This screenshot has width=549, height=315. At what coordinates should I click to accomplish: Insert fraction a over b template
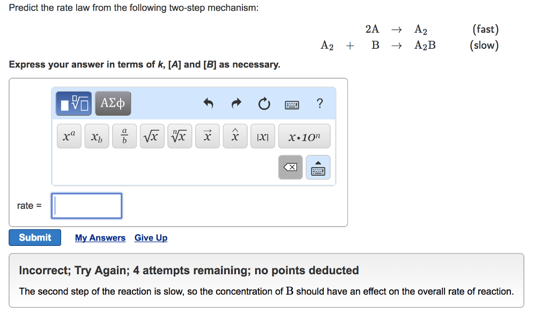pyautogui.click(x=124, y=136)
